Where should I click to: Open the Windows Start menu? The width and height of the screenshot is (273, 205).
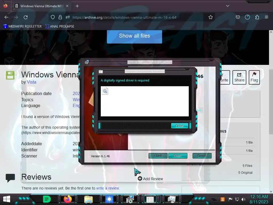[x=7, y=199]
